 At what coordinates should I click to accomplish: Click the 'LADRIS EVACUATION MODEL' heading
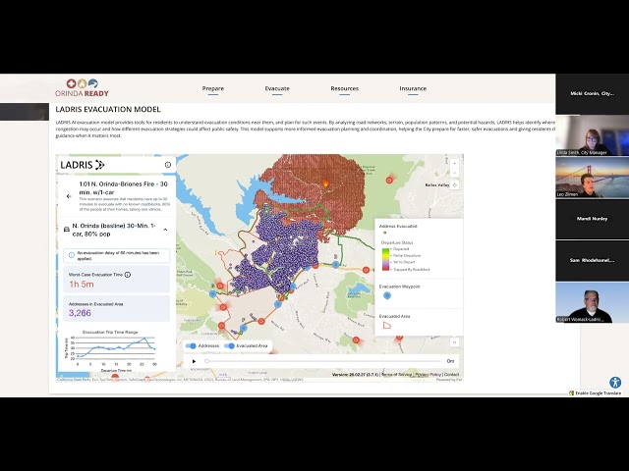click(x=108, y=109)
